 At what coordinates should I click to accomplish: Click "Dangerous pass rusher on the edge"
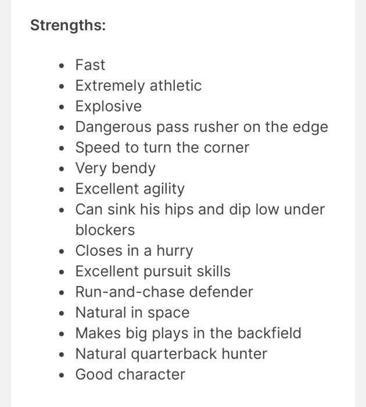tap(202, 127)
